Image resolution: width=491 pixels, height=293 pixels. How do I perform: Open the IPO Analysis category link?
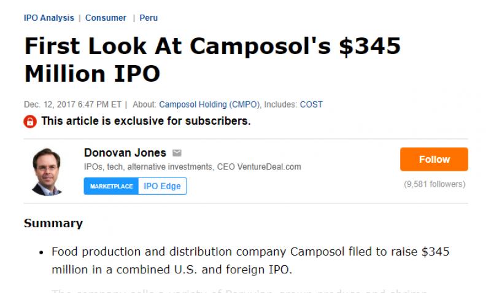point(48,18)
